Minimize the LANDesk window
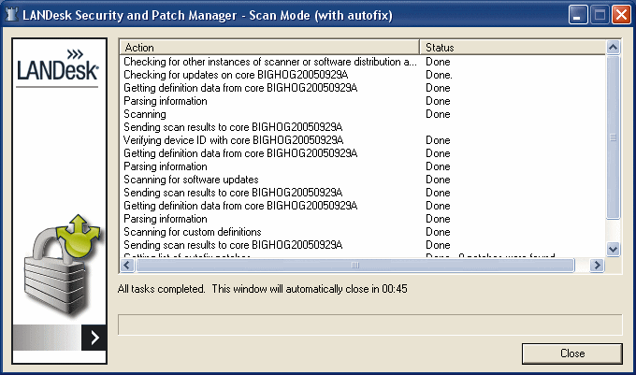Image resolution: width=636 pixels, height=375 pixels. click(578, 15)
